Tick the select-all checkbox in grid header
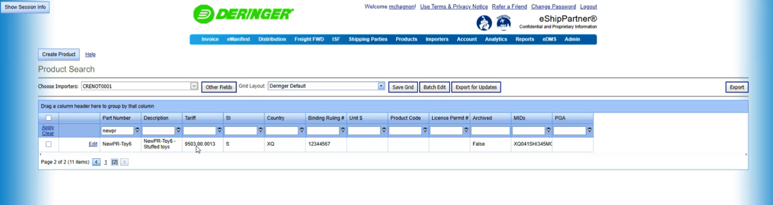 pos(49,118)
